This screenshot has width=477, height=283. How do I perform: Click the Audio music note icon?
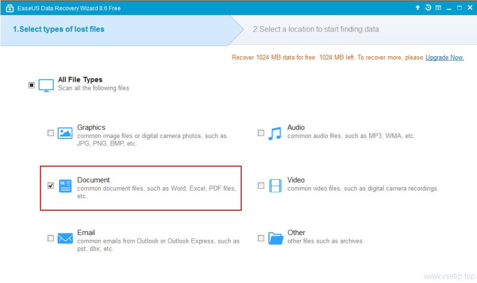coord(275,133)
